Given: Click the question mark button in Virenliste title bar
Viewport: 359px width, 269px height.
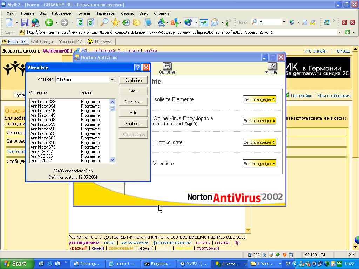Looking at the screenshot, I should click(x=137, y=67).
